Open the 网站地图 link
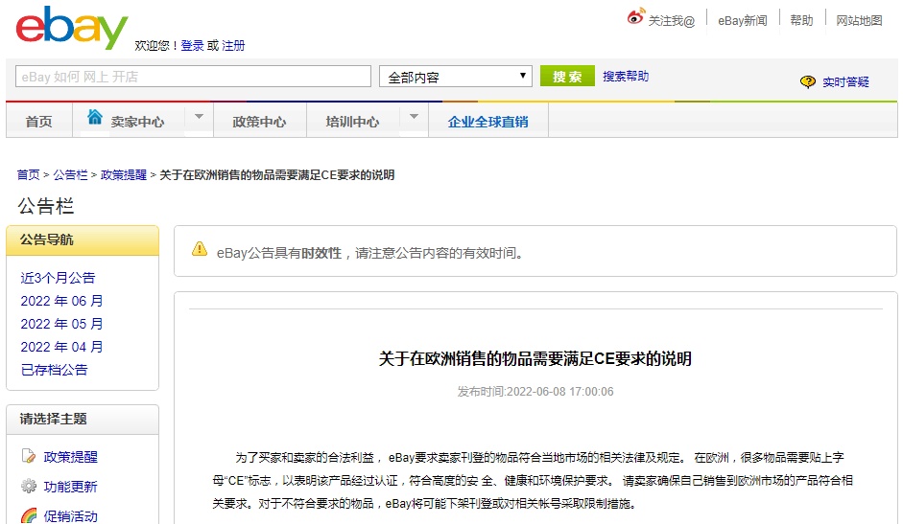The height and width of the screenshot is (524, 903). (x=859, y=21)
